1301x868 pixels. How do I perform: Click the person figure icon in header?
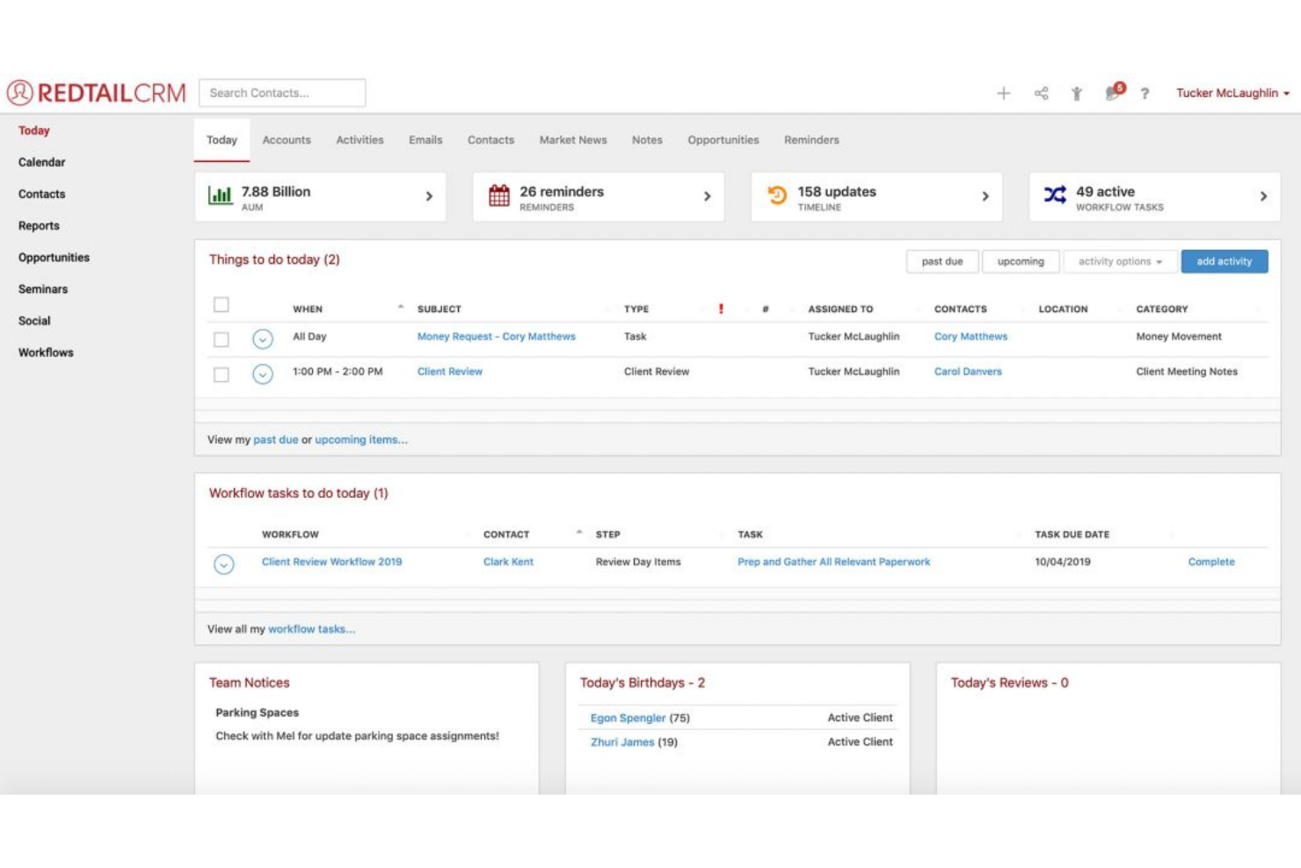(x=1076, y=93)
